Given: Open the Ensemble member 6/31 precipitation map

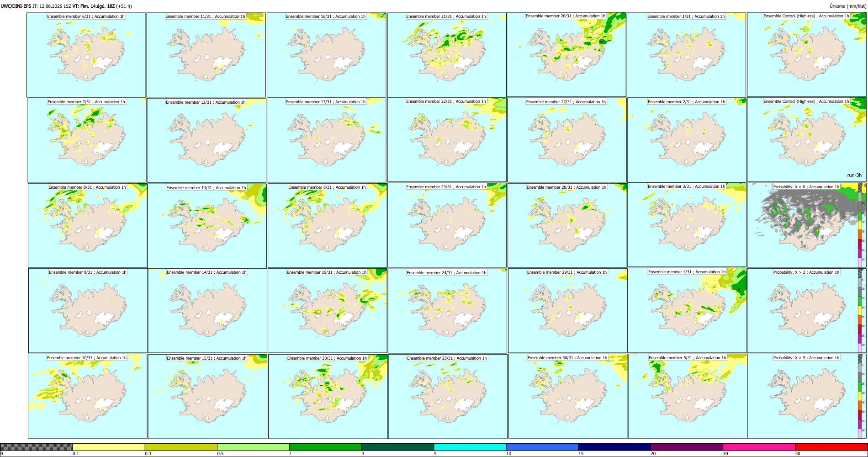Looking at the screenshot, I should click(x=86, y=55).
